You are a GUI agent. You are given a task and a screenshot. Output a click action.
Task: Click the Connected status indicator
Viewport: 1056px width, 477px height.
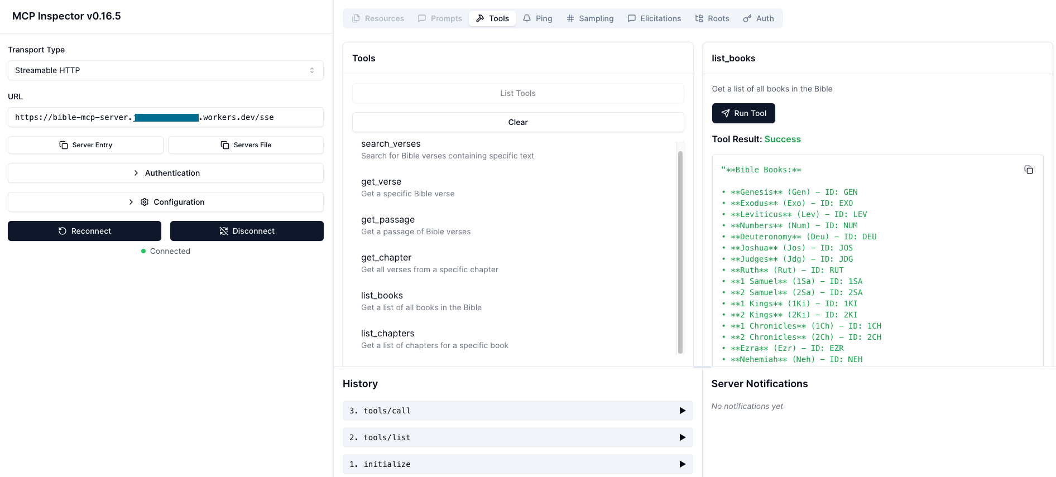tap(166, 251)
